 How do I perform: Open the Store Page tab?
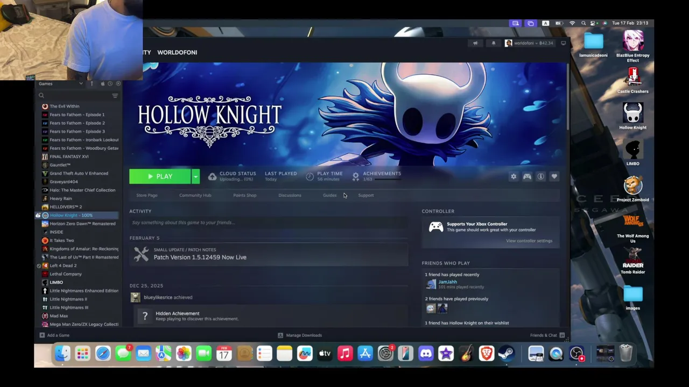coord(147,195)
